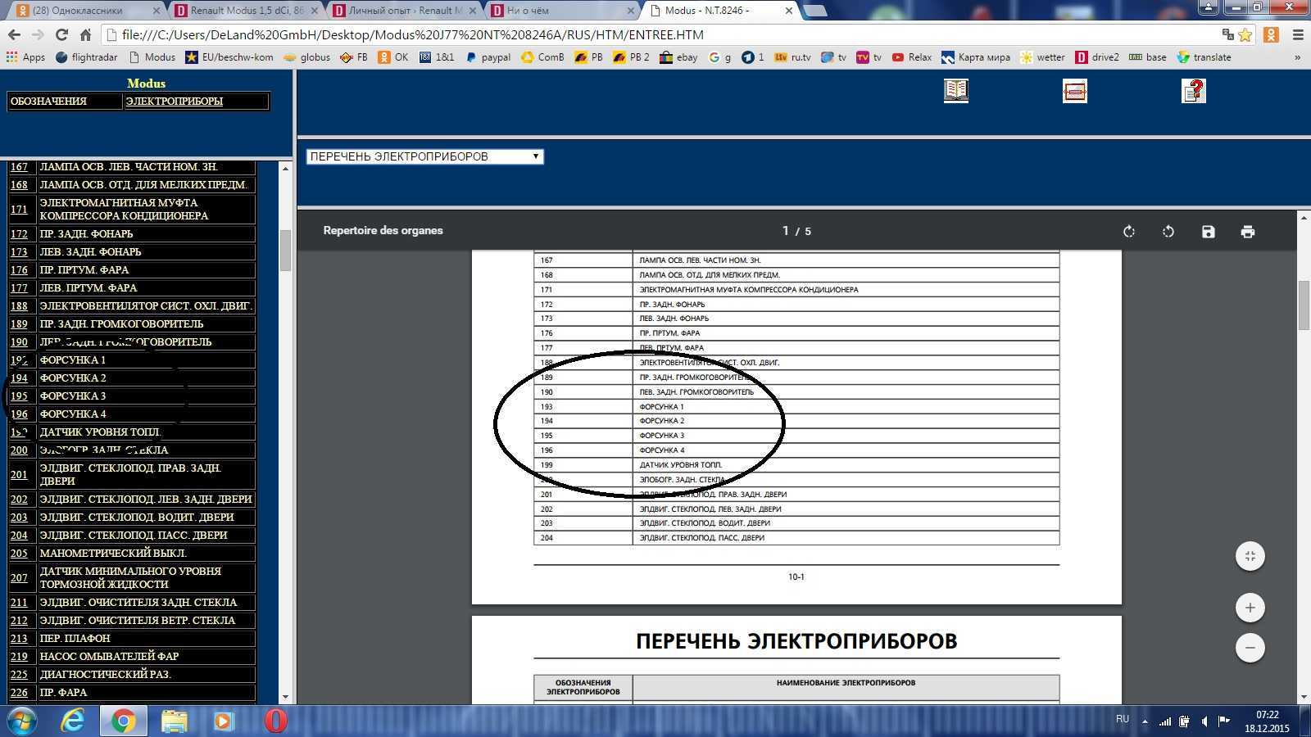Go to browser home page
The height and width of the screenshot is (737, 1311).
tap(85, 34)
